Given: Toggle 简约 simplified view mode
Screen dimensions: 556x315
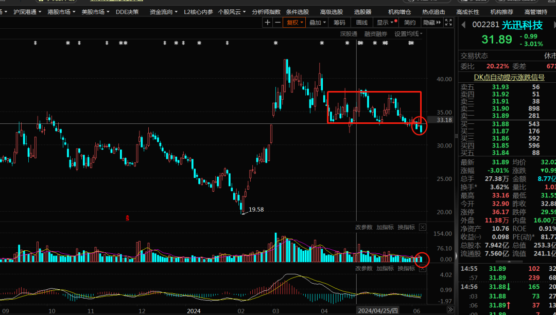Looking at the screenshot, I should (410, 22).
